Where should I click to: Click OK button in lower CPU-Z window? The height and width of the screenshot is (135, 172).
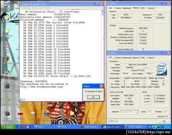click(164, 121)
